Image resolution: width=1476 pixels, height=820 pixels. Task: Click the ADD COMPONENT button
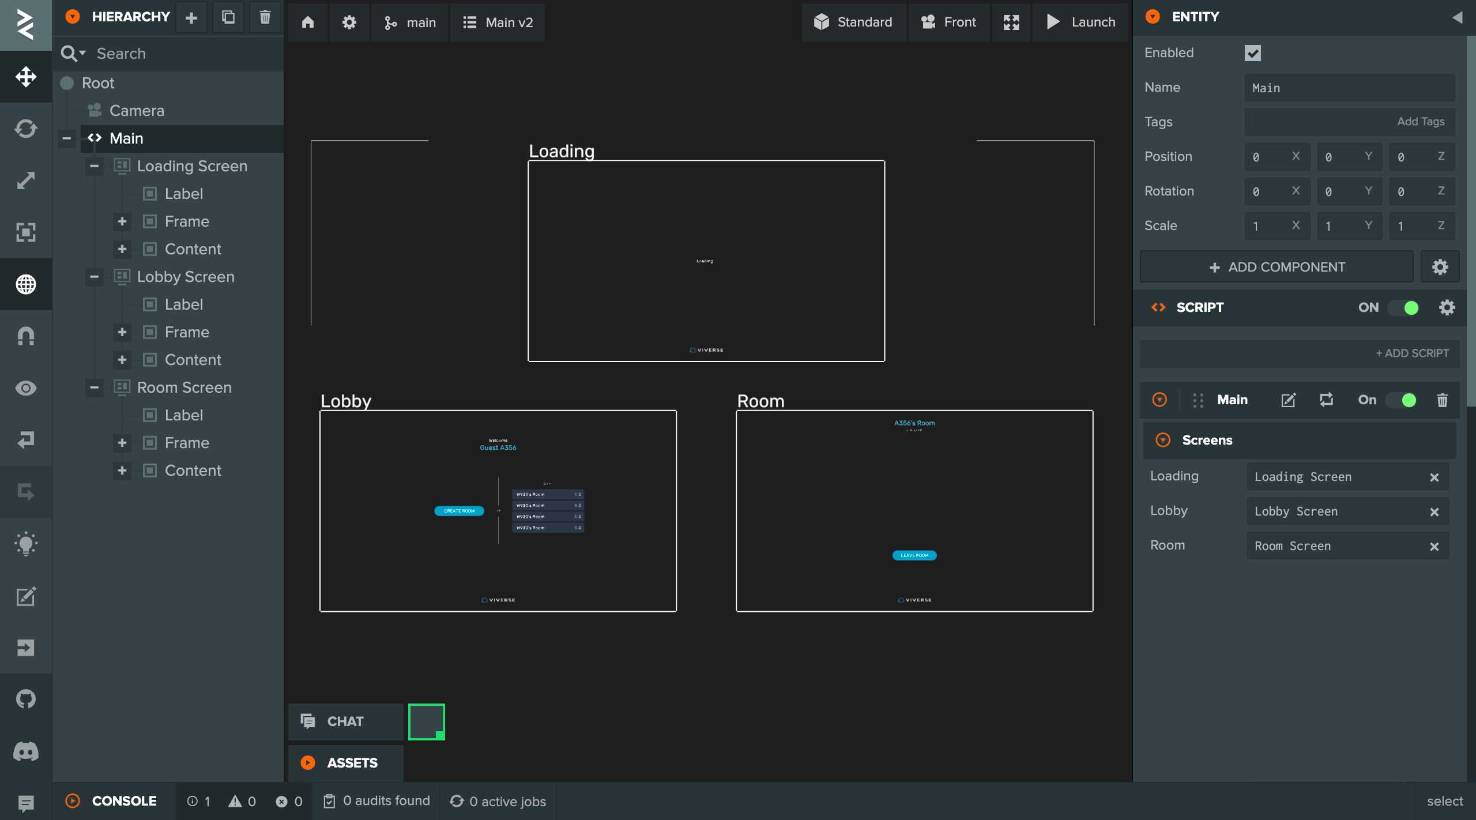(x=1277, y=267)
